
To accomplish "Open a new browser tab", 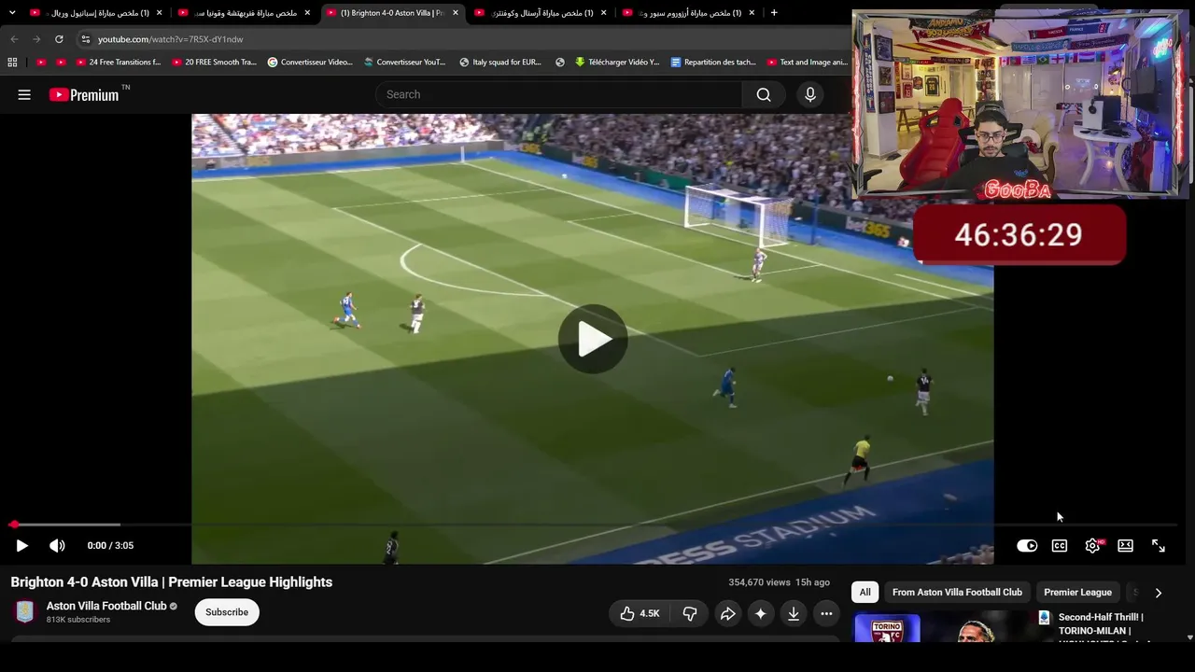I will click(774, 13).
